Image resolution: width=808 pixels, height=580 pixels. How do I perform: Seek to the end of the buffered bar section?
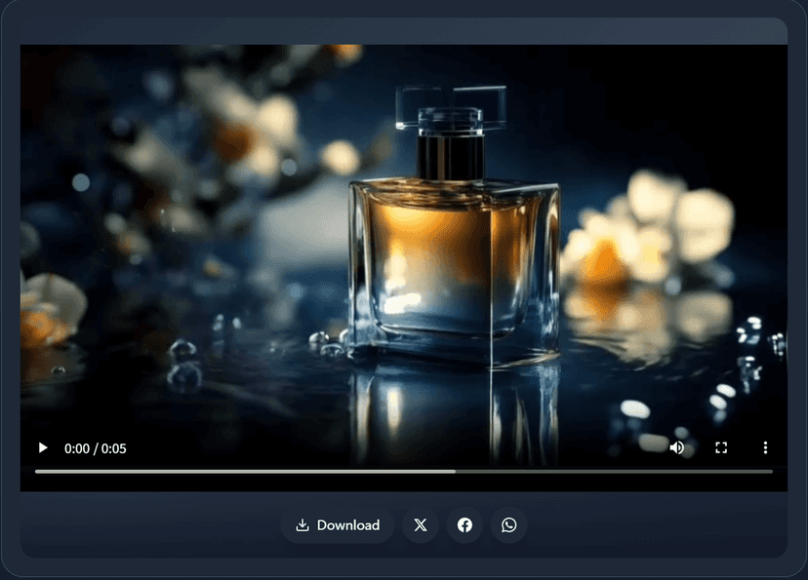[453, 471]
